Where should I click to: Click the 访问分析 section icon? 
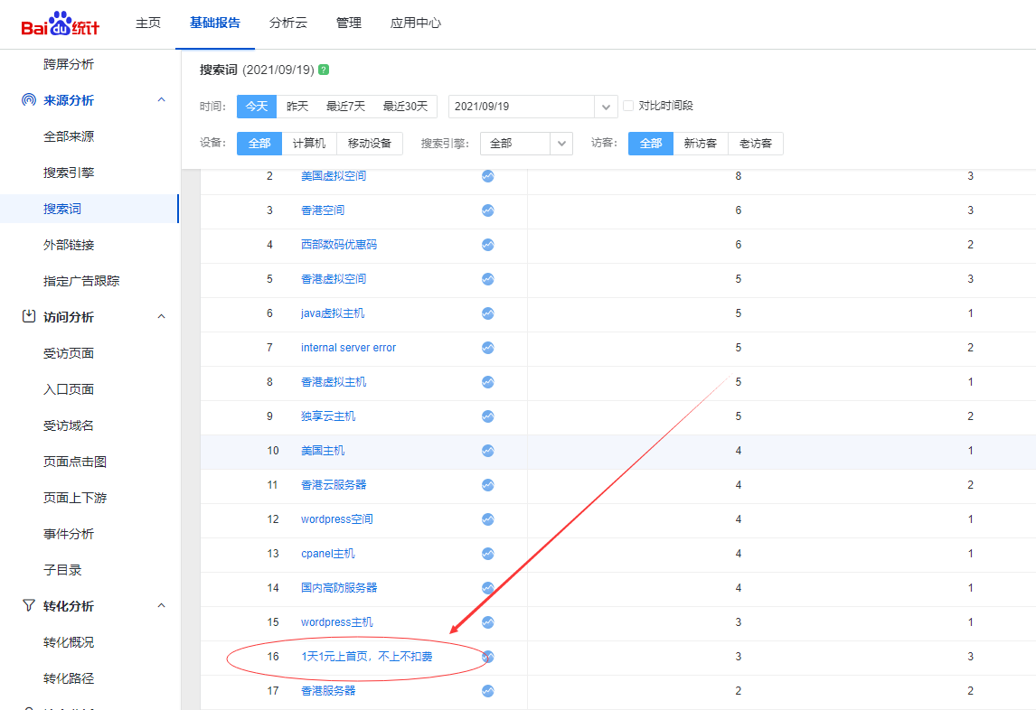28,316
